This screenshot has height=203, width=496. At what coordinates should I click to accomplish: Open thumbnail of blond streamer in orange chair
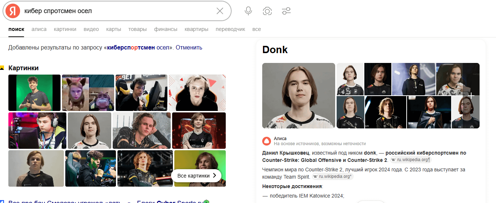pos(197,93)
